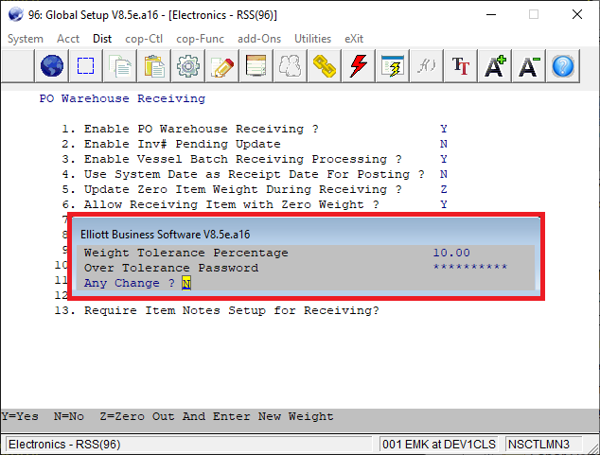Click 'Enable Inv# Pending Update' label

(182, 144)
